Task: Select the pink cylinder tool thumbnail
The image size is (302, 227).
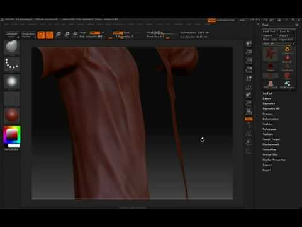Action: coord(271,84)
